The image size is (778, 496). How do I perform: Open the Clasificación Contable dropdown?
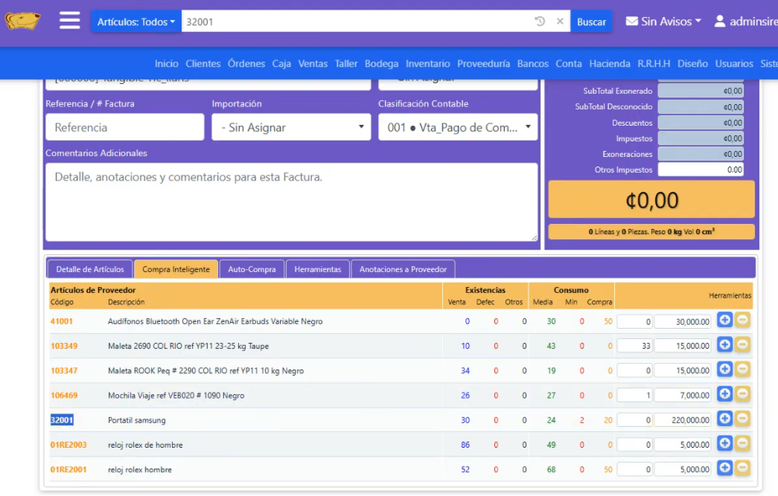pos(457,127)
